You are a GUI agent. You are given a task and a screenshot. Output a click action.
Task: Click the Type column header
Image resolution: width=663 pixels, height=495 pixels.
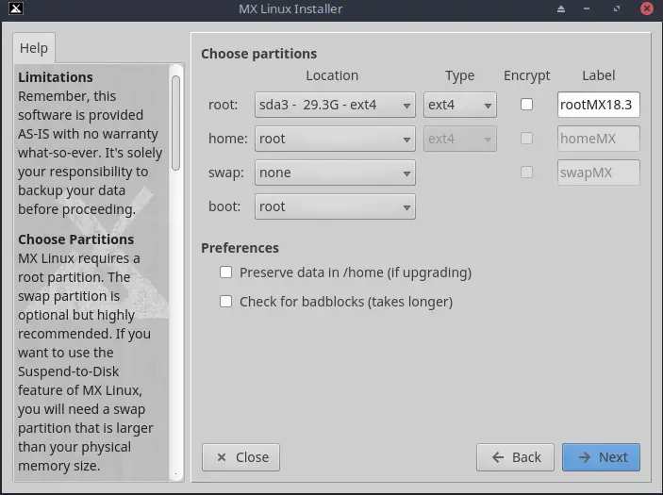(x=459, y=75)
